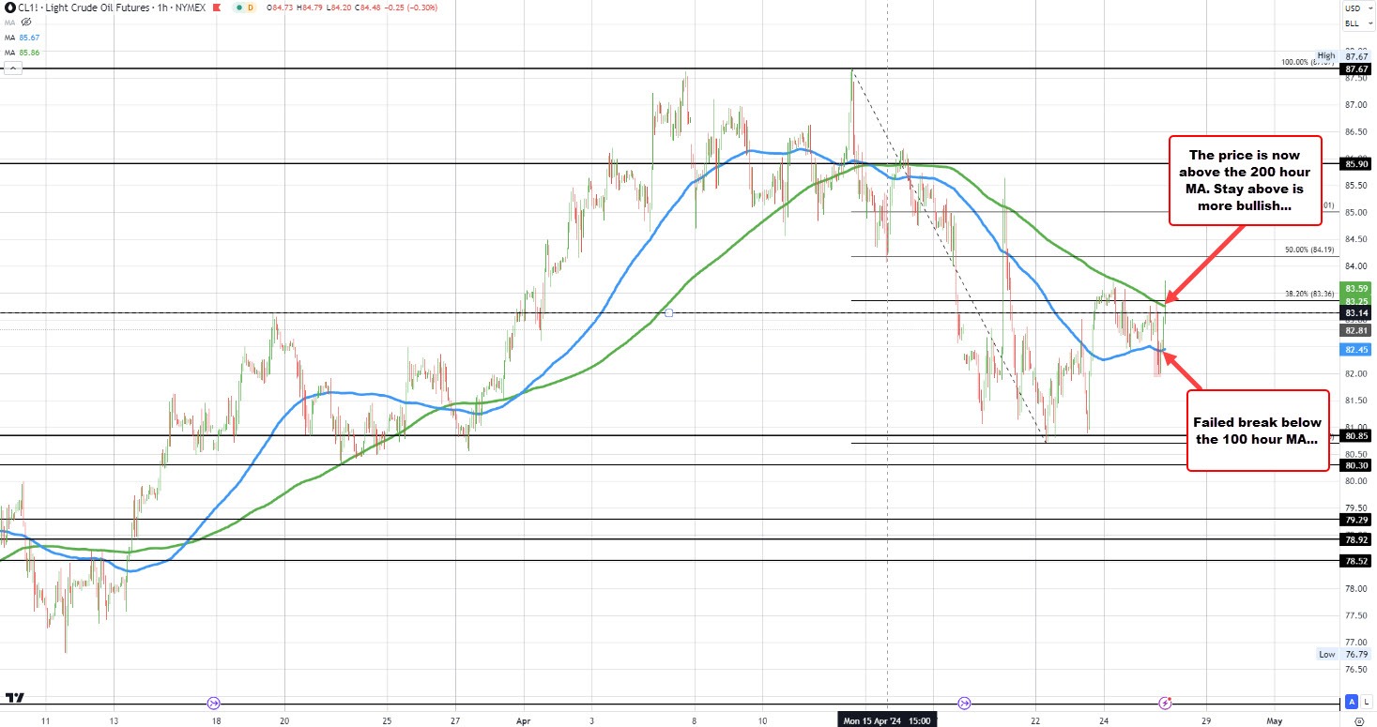Image resolution: width=1377 pixels, height=727 pixels.
Task: Toggle auto scale with the A button
Action: [1352, 702]
